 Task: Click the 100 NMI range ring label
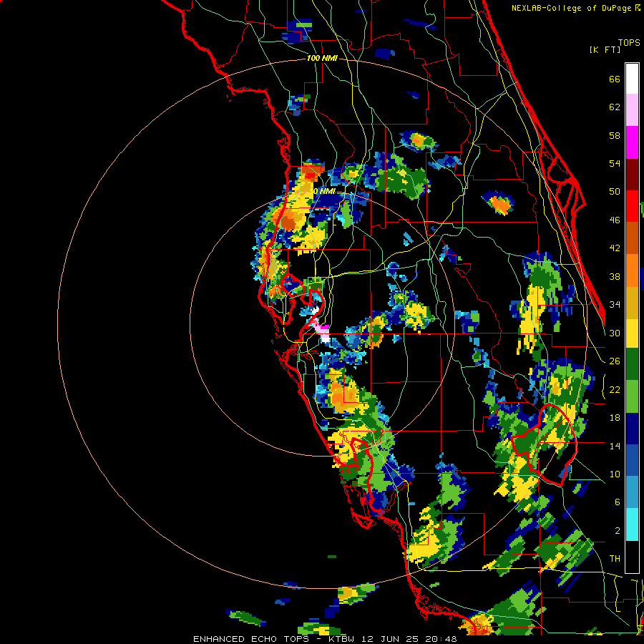tap(322, 59)
